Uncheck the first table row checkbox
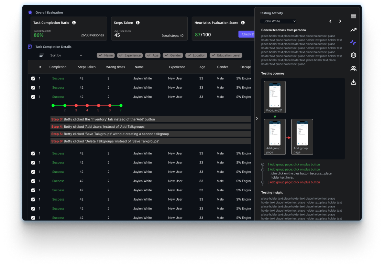Viewport: 384px width, 267px height. pos(33,78)
